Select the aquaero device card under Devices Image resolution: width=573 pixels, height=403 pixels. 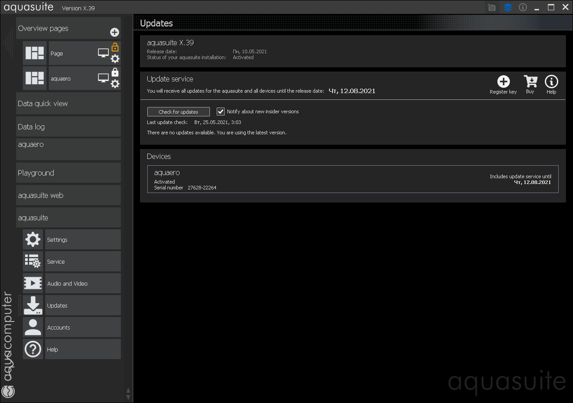(x=353, y=179)
